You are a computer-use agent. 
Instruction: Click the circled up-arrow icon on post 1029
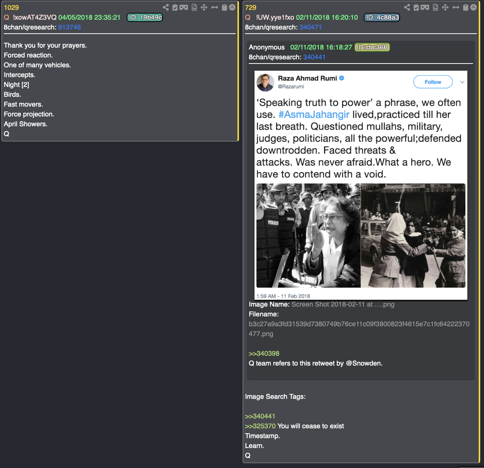pos(232,7)
